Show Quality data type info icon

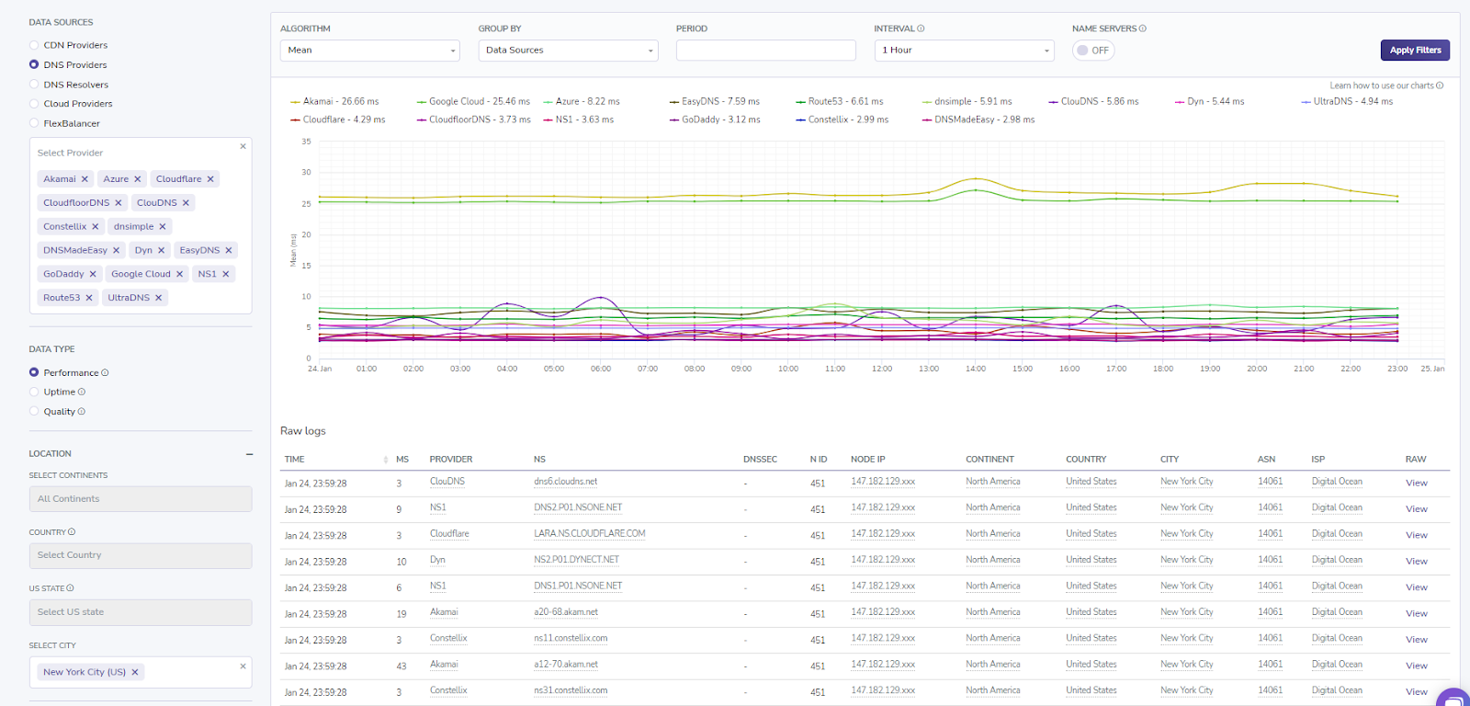click(82, 412)
